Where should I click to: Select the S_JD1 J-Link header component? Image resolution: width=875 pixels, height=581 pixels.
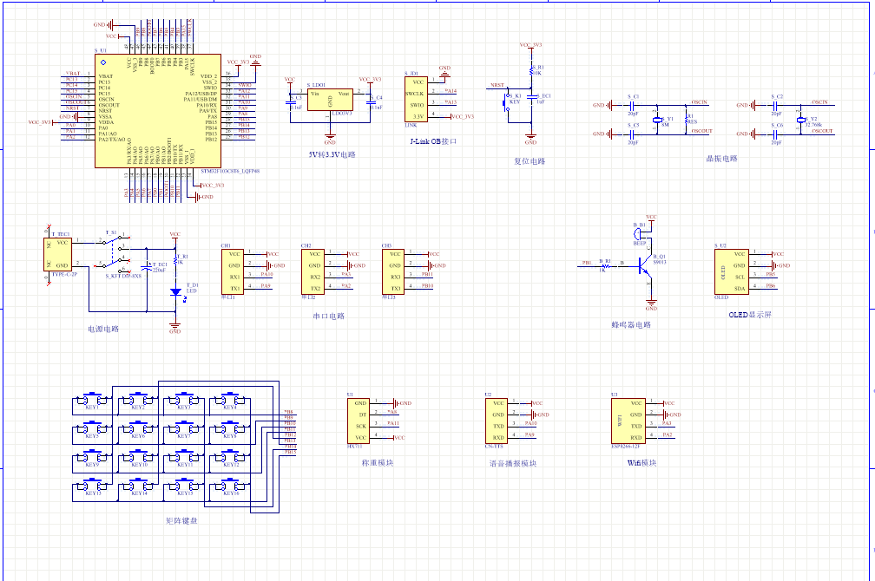pos(417,99)
